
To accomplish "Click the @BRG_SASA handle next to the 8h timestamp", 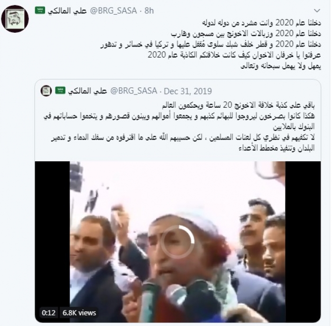I will pos(113,11).
